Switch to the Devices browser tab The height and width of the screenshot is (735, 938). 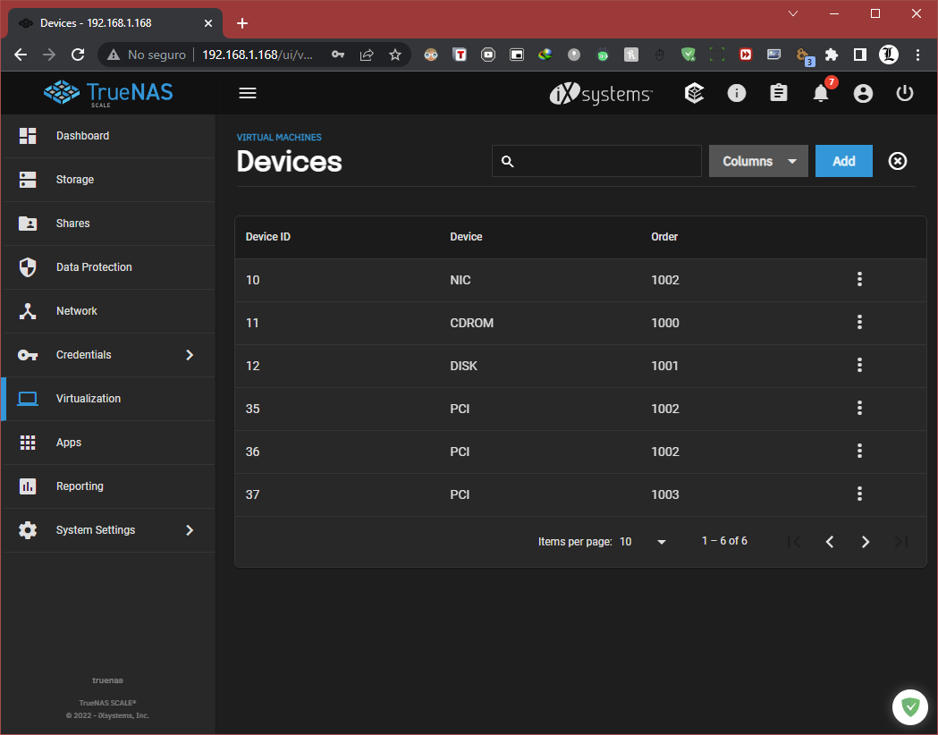(x=114, y=23)
